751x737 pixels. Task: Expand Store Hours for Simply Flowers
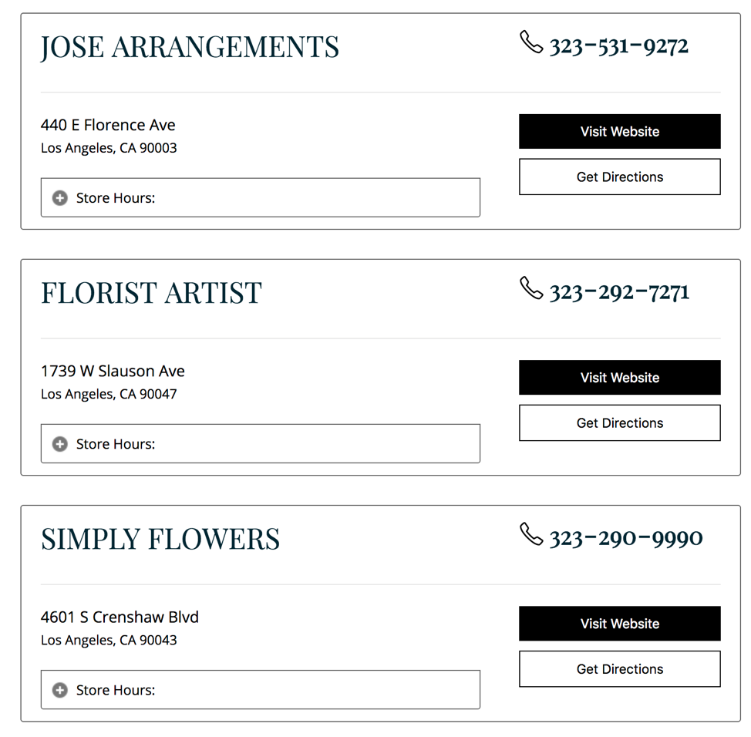[x=261, y=690]
